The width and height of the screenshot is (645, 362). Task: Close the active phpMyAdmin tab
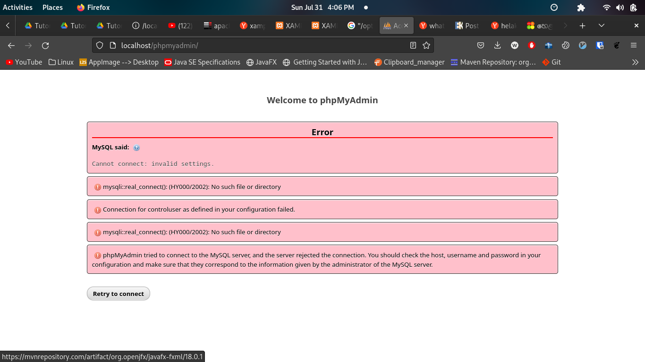pos(406,25)
